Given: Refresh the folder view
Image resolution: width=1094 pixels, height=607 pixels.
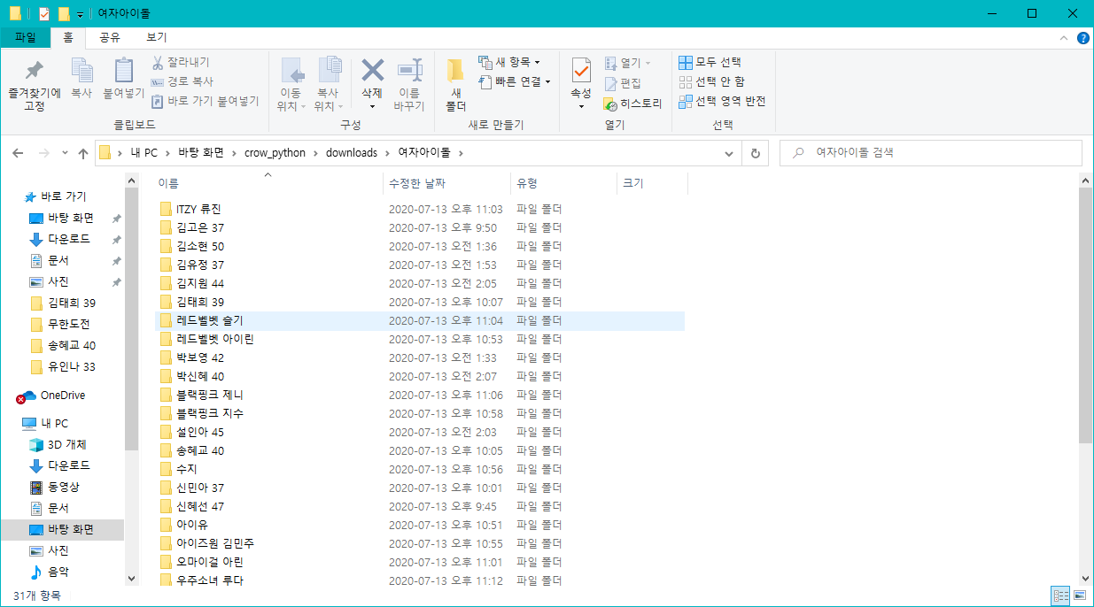Looking at the screenshot, I should tap(755, 153).
